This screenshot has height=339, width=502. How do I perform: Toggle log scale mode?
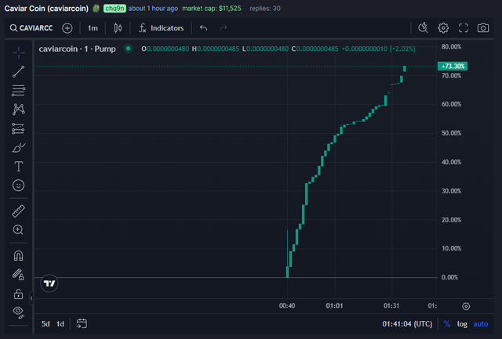(x=462, y=323)
